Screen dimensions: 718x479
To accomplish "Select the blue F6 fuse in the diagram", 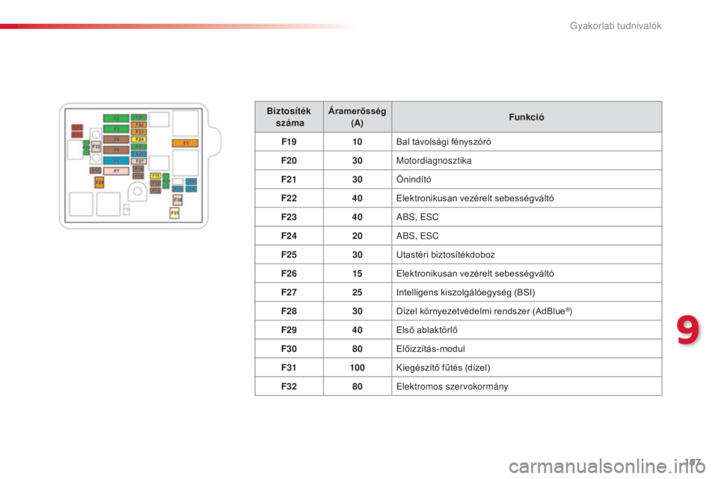I will pos(117,160).
